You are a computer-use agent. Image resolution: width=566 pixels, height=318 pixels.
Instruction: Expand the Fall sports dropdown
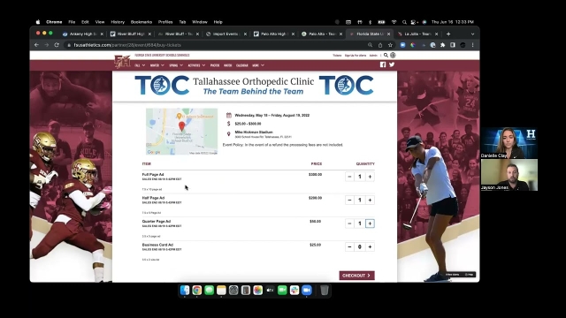pyautogui.click(x=140, y=65)
